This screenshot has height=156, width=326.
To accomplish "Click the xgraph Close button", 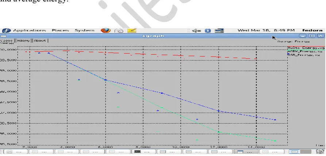I will [7, 41].
